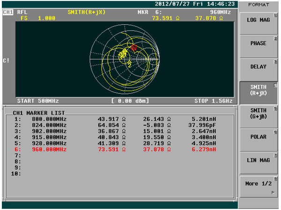Select marker list row 4: 915.000MHz

[x=115, y=137]
